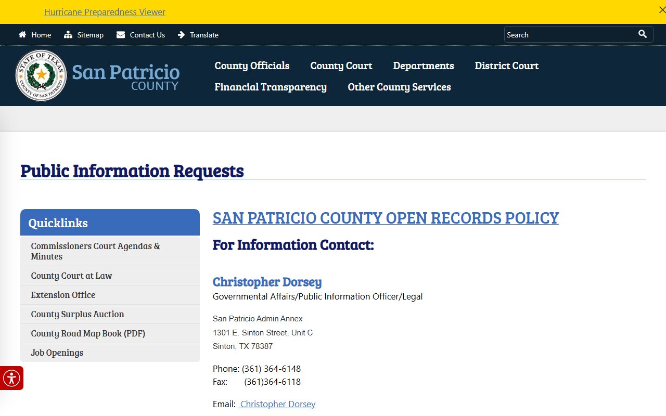666x416 pixels.
Task: Open Commissioners Court Agendas & Minutes quicklink
Action: coord(110,251)
